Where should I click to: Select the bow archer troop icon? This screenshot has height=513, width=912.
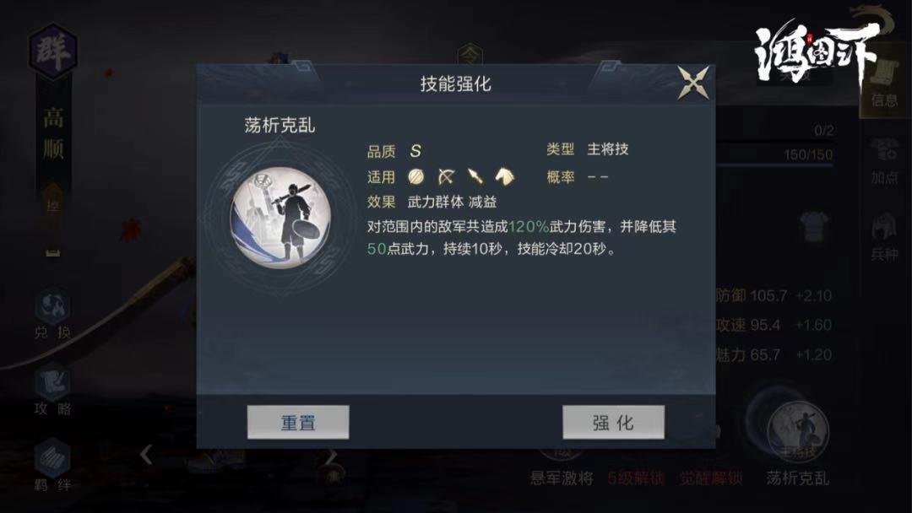tap(446, 176)
